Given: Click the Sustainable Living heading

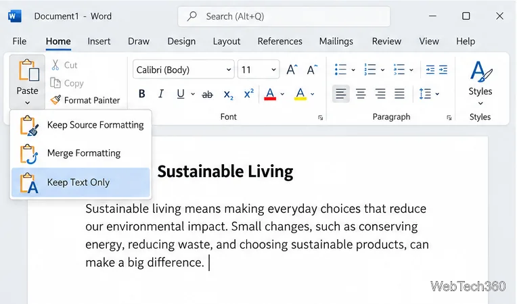Looking at the screenshot, I should (x=225, y=172).
